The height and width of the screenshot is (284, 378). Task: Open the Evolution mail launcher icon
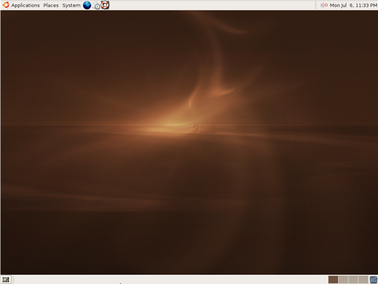click(96, 5)
